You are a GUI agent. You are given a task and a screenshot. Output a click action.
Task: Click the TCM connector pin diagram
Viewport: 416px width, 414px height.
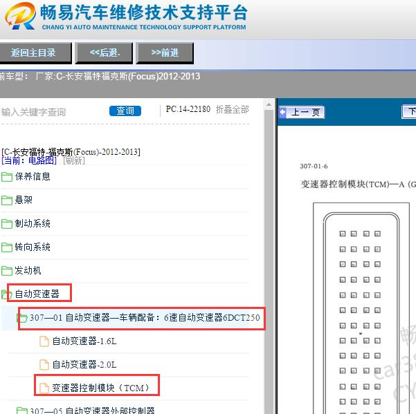tap(361, 308)
